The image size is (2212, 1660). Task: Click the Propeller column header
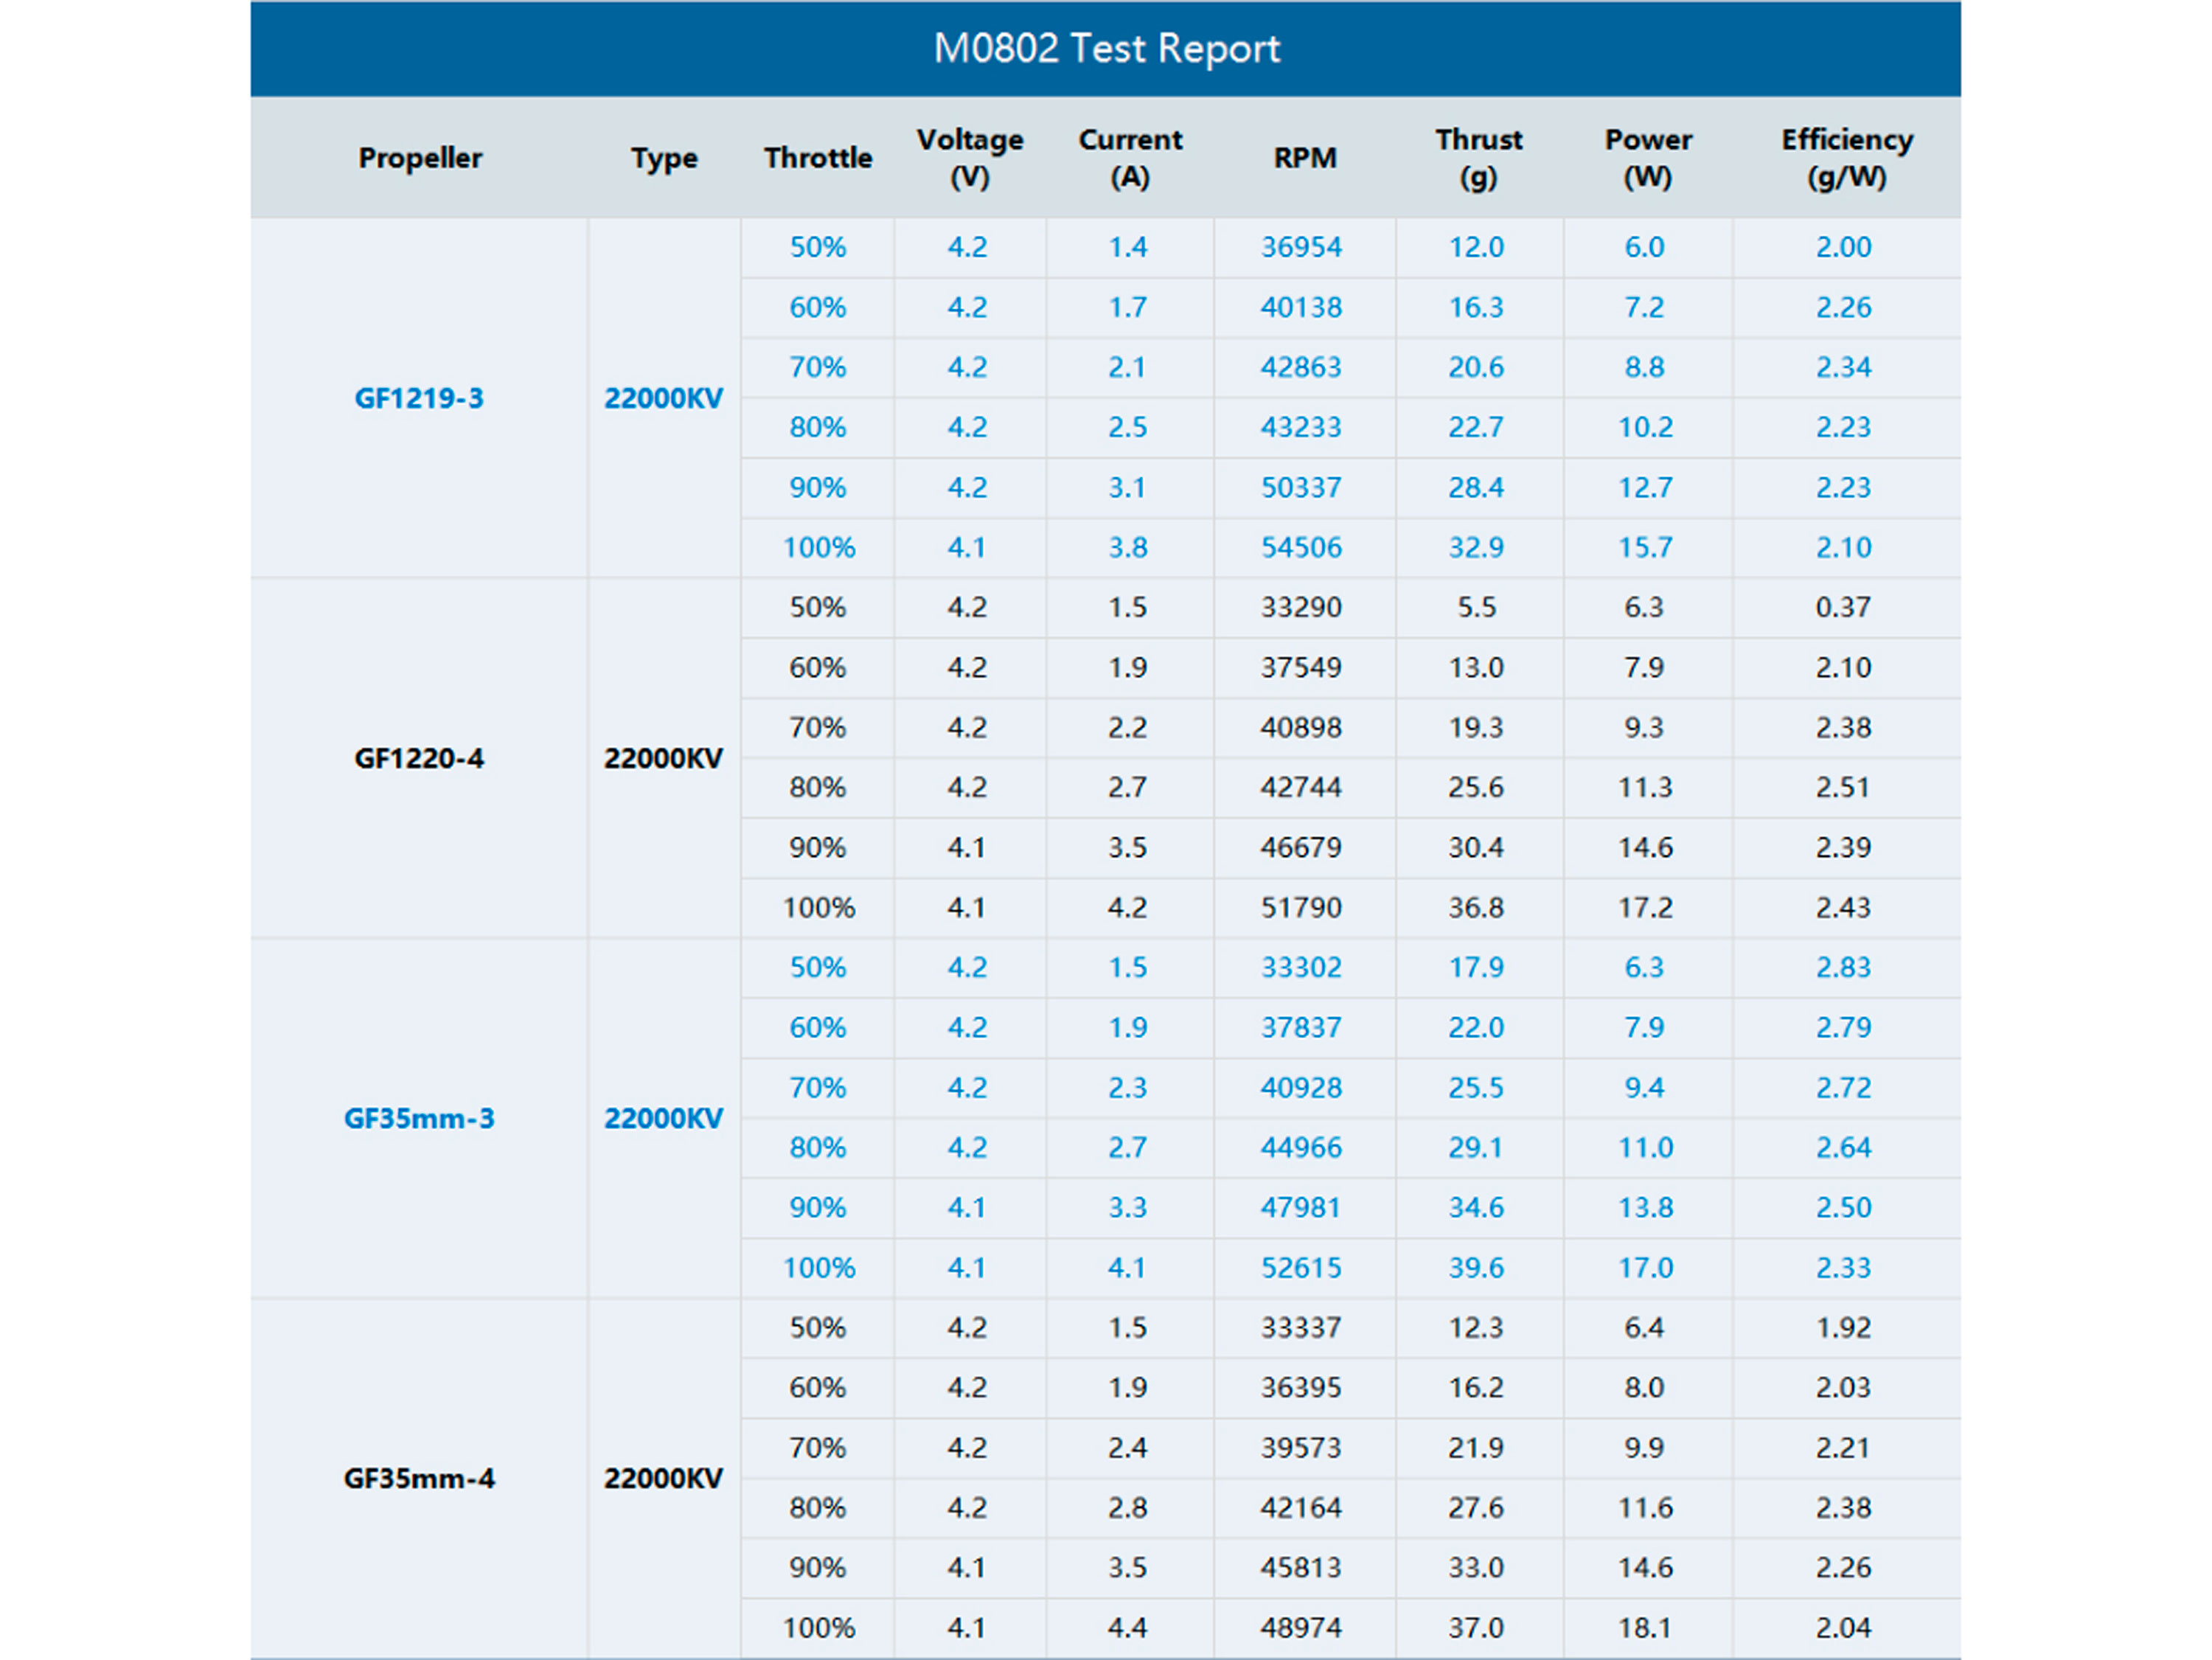point(420,158)
